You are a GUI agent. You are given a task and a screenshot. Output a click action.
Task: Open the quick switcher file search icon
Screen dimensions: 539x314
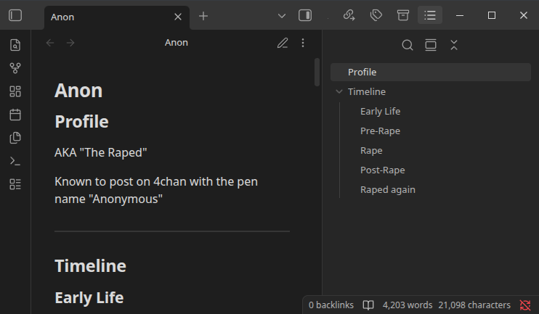tap(15, 45)
